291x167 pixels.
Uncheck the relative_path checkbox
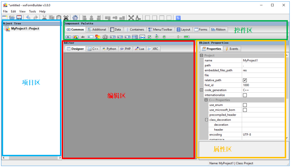(x=245, y=80)
